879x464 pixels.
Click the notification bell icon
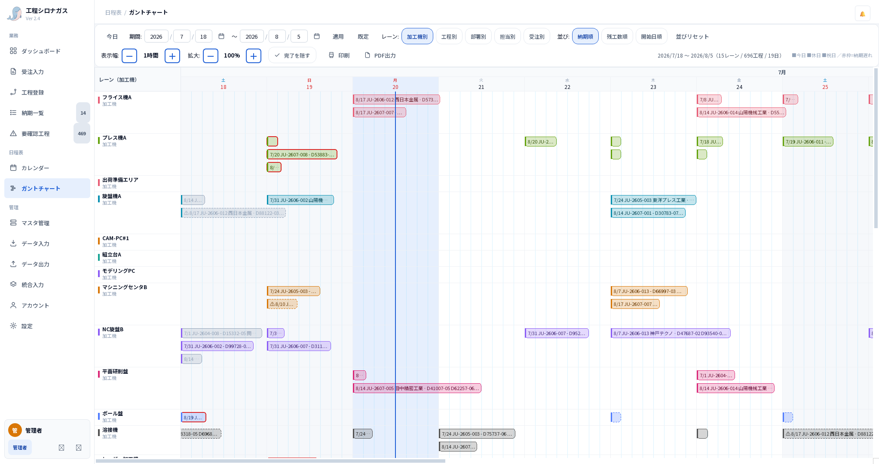(x=862, y=13)
